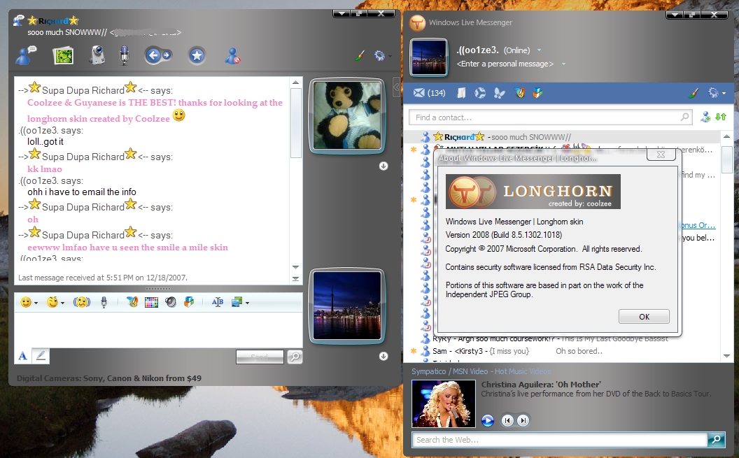
Task: Click the teddy bear display picture
Action: click(347, 115)
